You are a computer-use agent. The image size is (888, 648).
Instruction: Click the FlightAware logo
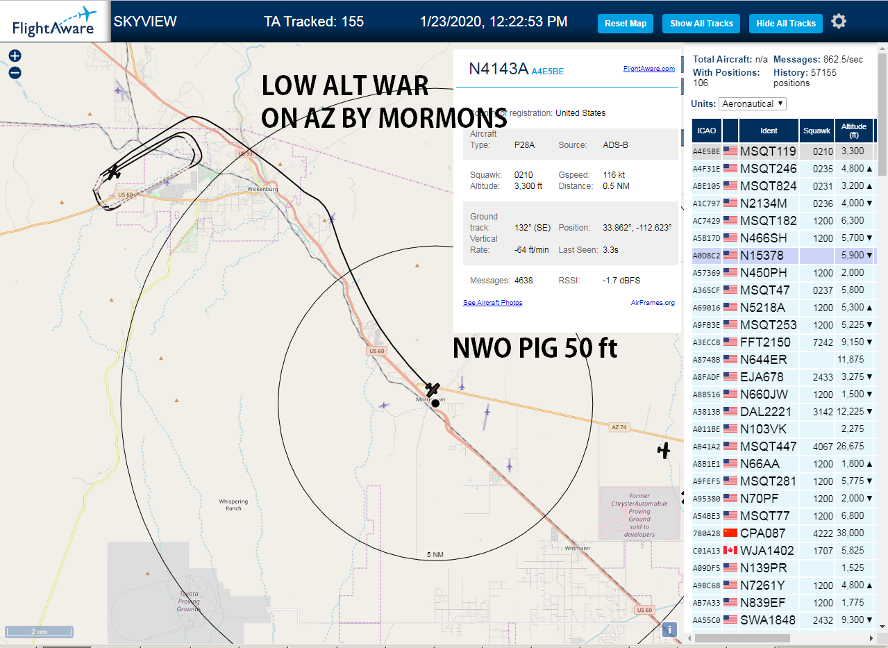coord(55,22)
